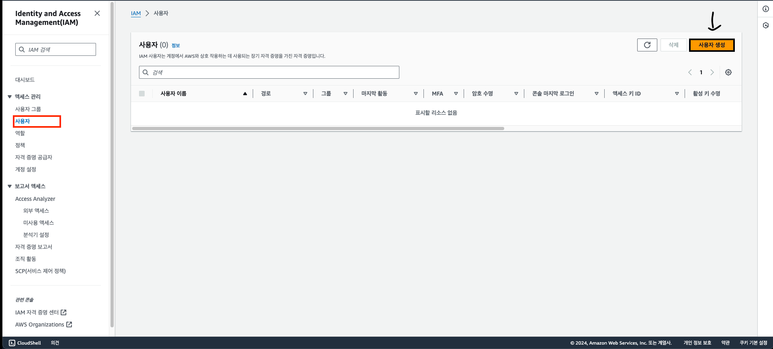This screenshot has height=349, width=773.
Task: Click the sidebar vertical scrollbar
Action: pyautogui.click(x=112, y=165)
